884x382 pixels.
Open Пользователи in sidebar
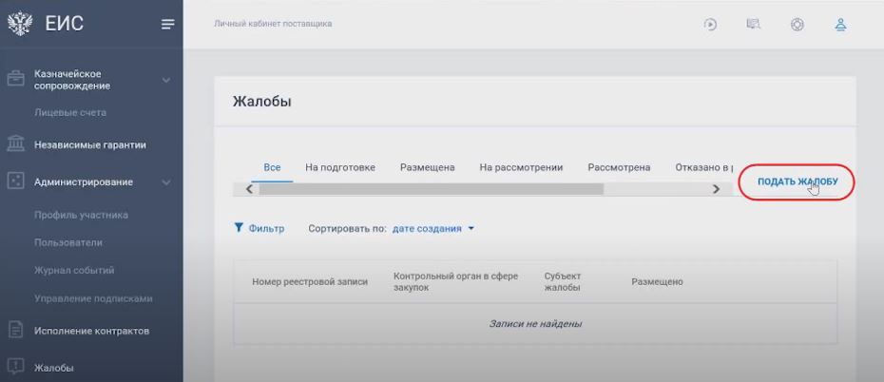coord(68,243)
